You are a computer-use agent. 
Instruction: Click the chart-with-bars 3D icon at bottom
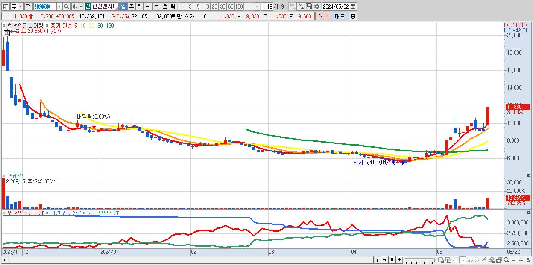(x=491, y=260)
